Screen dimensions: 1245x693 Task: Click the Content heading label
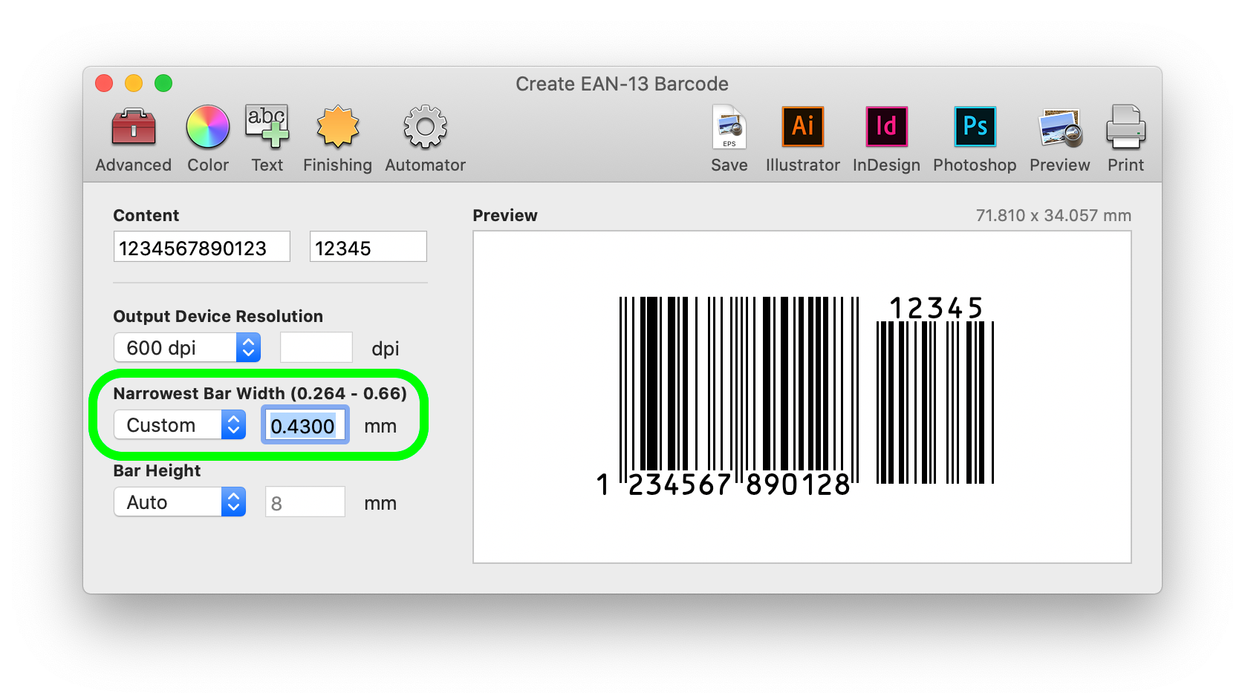pos(146,215)
